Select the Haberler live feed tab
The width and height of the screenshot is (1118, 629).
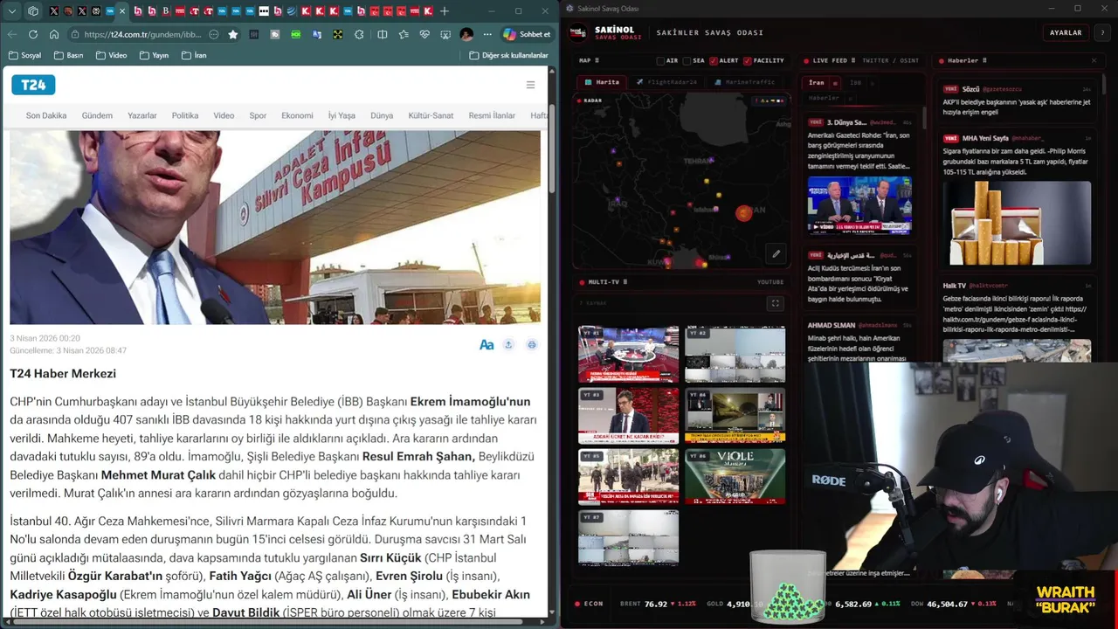coord(824,98)
